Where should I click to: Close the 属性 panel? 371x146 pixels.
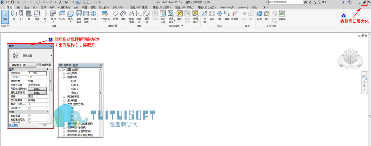point(51,46)
